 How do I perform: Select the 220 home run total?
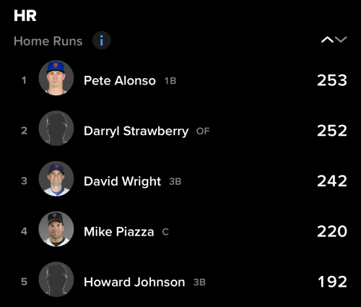click(x=332, y=231)
